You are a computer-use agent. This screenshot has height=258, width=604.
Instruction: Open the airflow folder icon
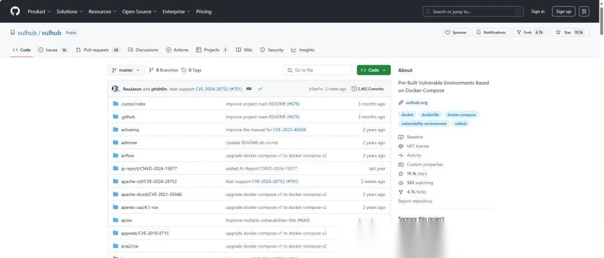tap(116, 155)
